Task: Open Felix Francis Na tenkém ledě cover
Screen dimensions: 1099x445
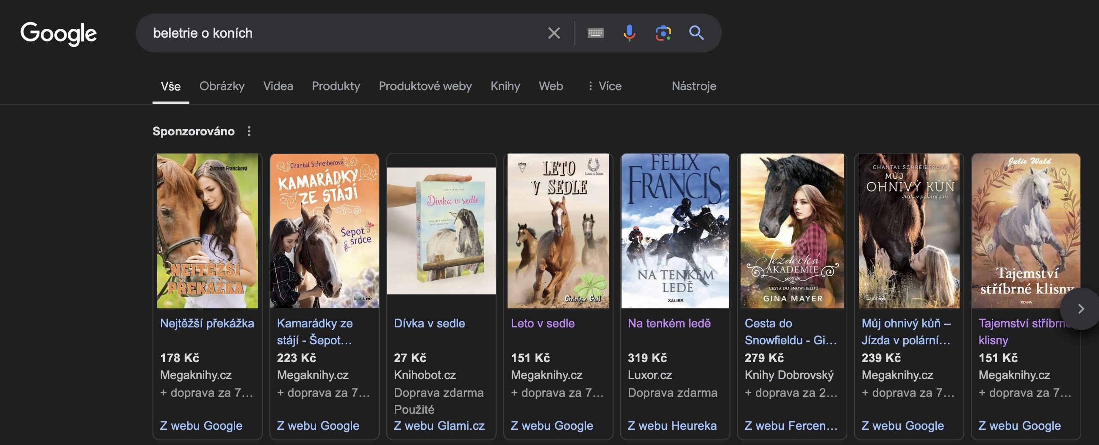Action: 675,231
